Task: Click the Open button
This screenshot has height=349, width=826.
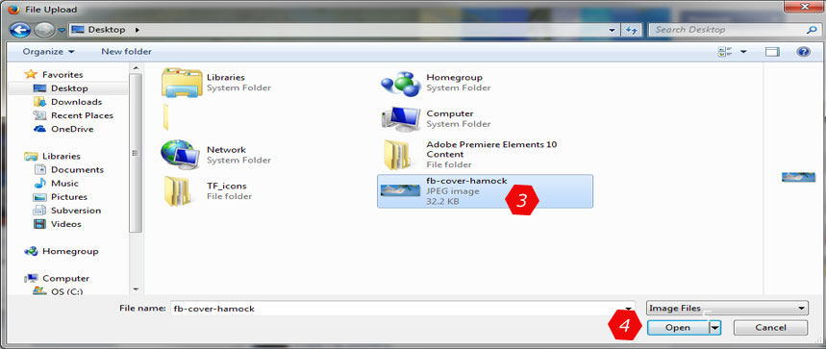Action: [x=678, y=328]
